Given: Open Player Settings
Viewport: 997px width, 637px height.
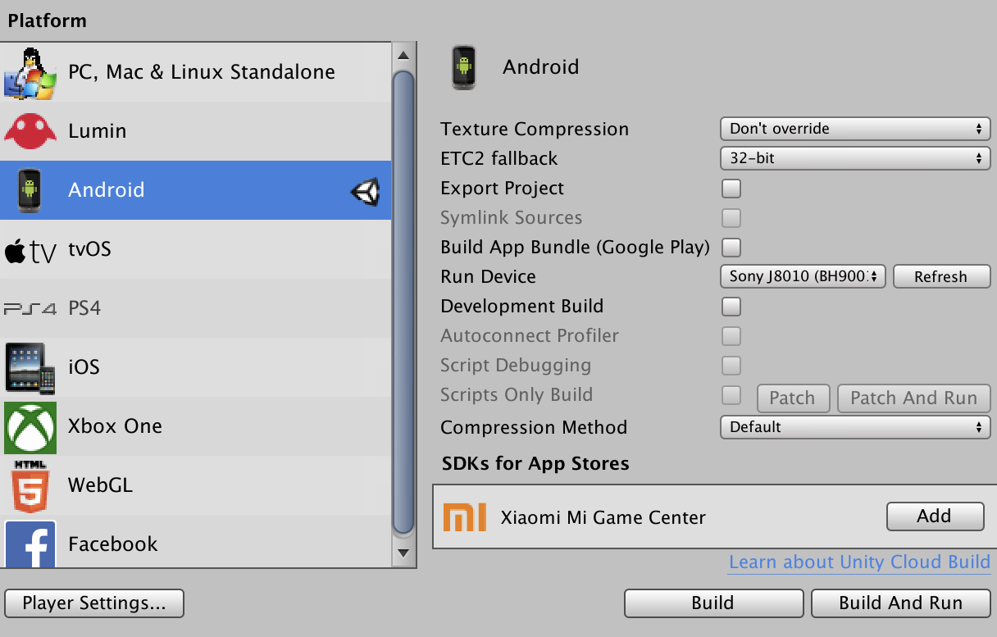Looking at the screenshot, I should [x=94, y=603].
